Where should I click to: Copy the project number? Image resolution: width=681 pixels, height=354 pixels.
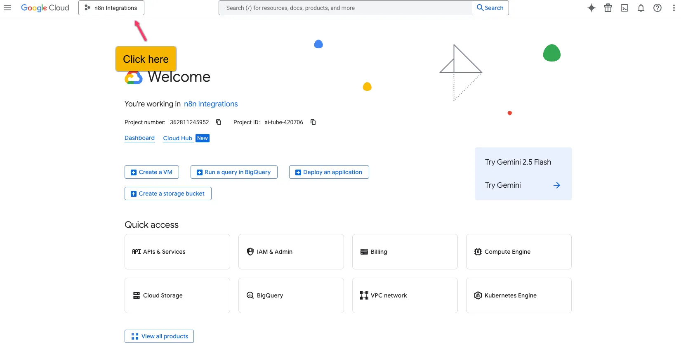pos(219,122)
